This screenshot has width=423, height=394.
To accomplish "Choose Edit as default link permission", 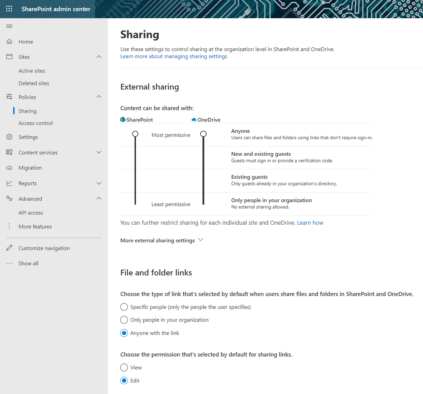I will pyautogui.click(x=124, y=380).
